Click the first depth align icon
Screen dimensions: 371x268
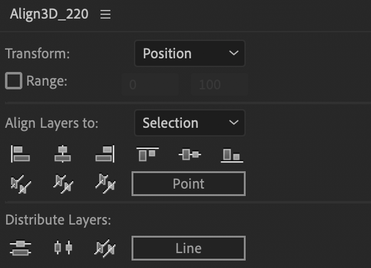point(21,184)
